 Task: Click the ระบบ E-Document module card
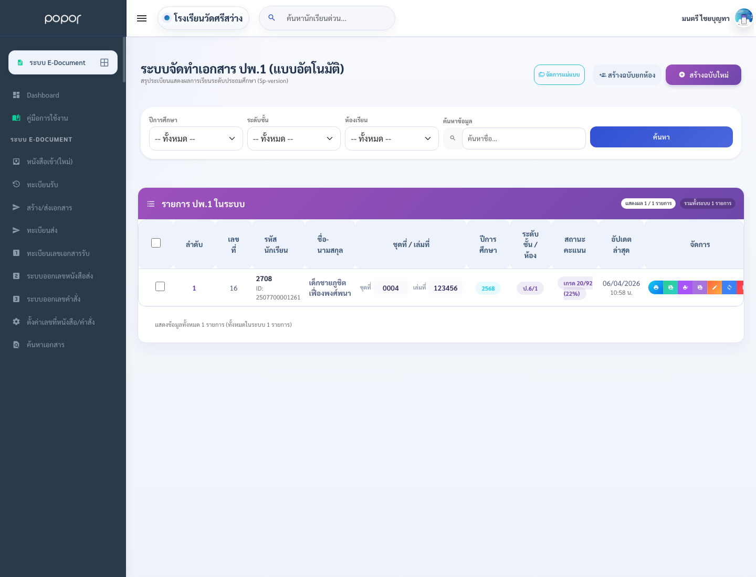pos(63,62)
